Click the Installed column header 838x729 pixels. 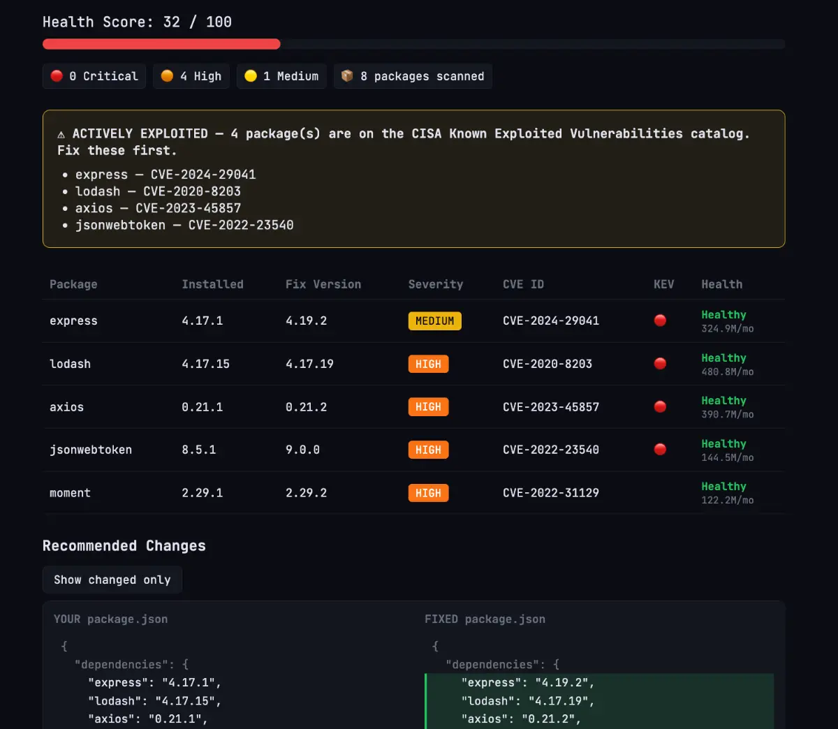(212, 284)
